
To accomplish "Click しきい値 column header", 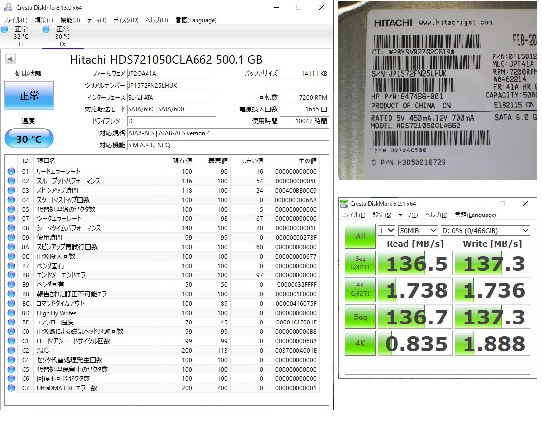I will click(x=248, y=161).
